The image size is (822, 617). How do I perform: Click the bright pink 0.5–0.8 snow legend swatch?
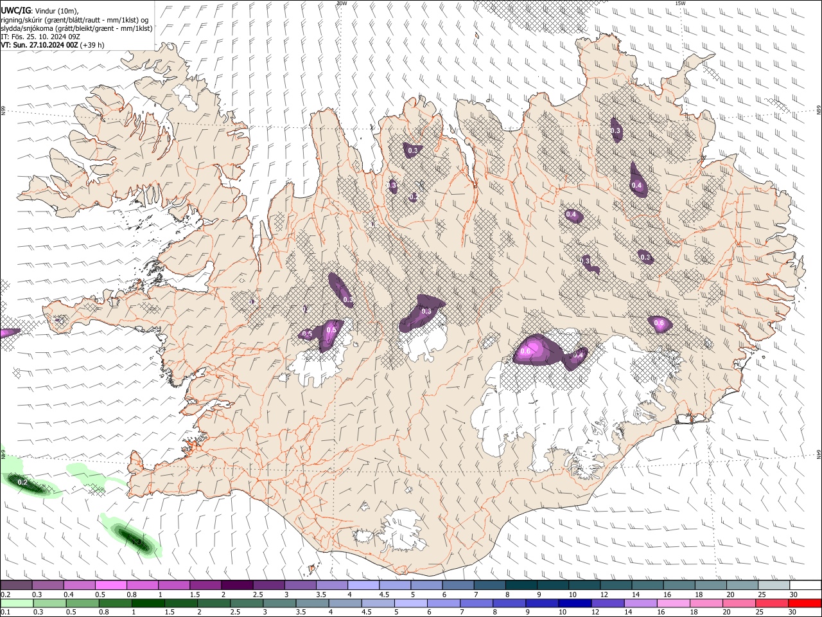[110, 585]
